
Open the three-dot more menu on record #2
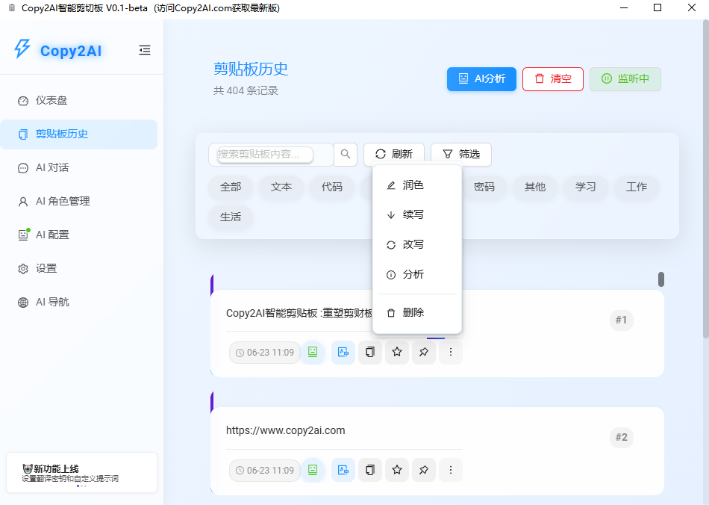[450, 470]
